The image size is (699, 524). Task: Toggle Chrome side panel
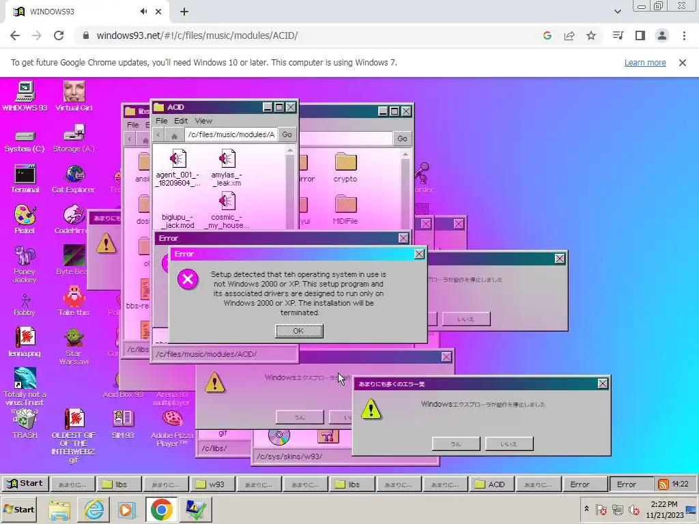(x=640, y=35)
